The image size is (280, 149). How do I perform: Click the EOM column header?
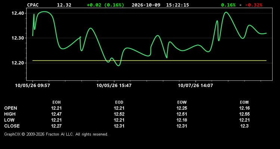[244, 102]
